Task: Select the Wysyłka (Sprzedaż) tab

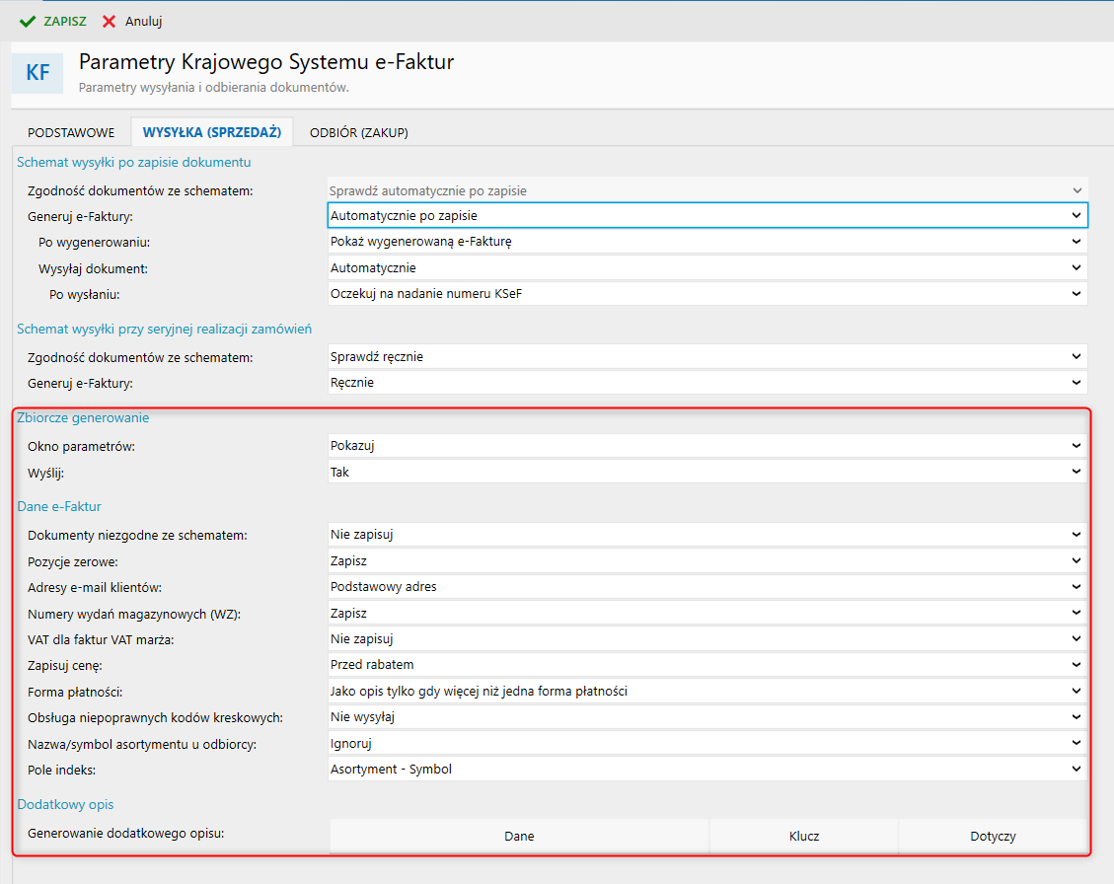Action: coord(212,132)
